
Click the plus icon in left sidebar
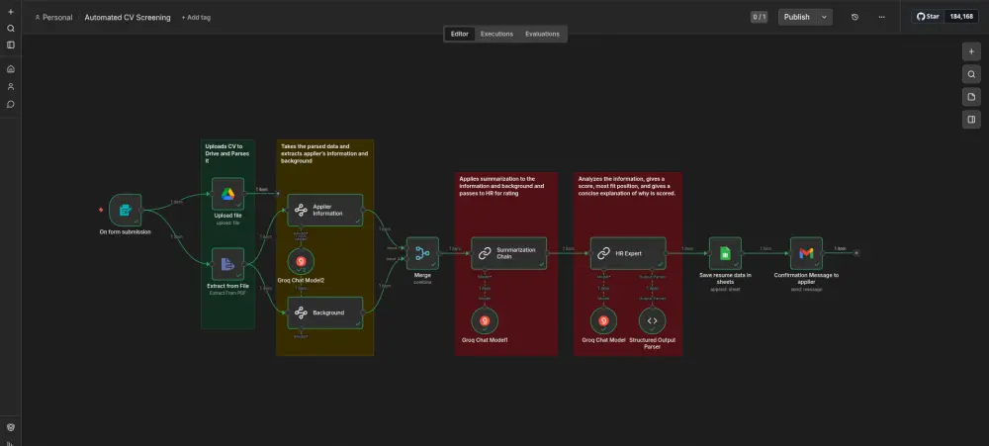click(x=11, y=12)
